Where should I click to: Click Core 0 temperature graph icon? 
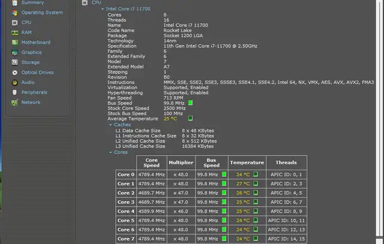pyautogui.click(x=256, y=174)
